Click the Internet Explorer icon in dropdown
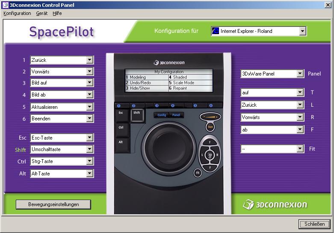 coord(216,31)
